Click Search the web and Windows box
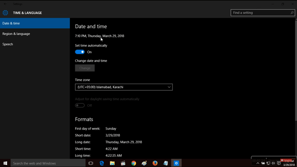 (48, 163)
